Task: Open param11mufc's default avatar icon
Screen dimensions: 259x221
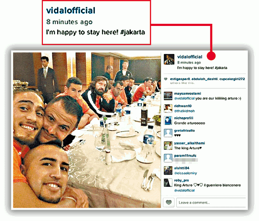Action: pos(168,158)
